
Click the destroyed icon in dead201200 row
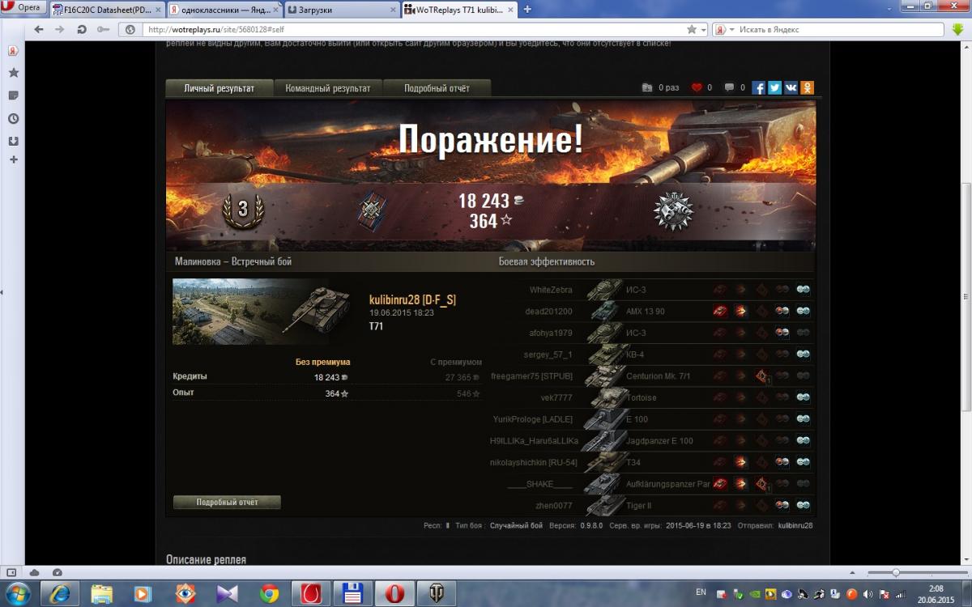point(719,312)
